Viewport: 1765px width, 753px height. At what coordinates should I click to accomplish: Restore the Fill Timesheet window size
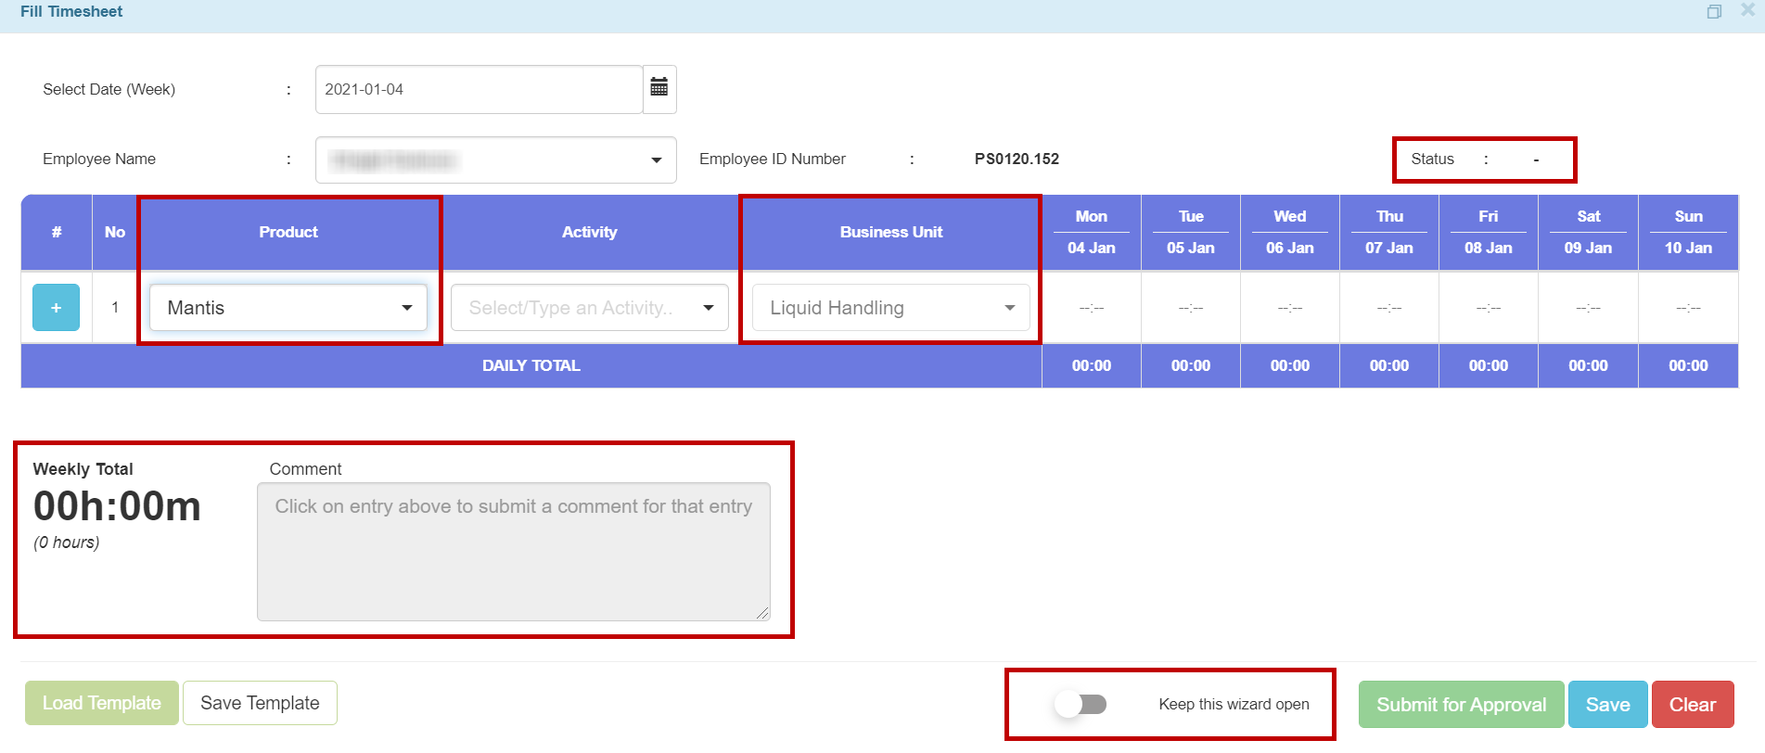(x=1714, y=12)
